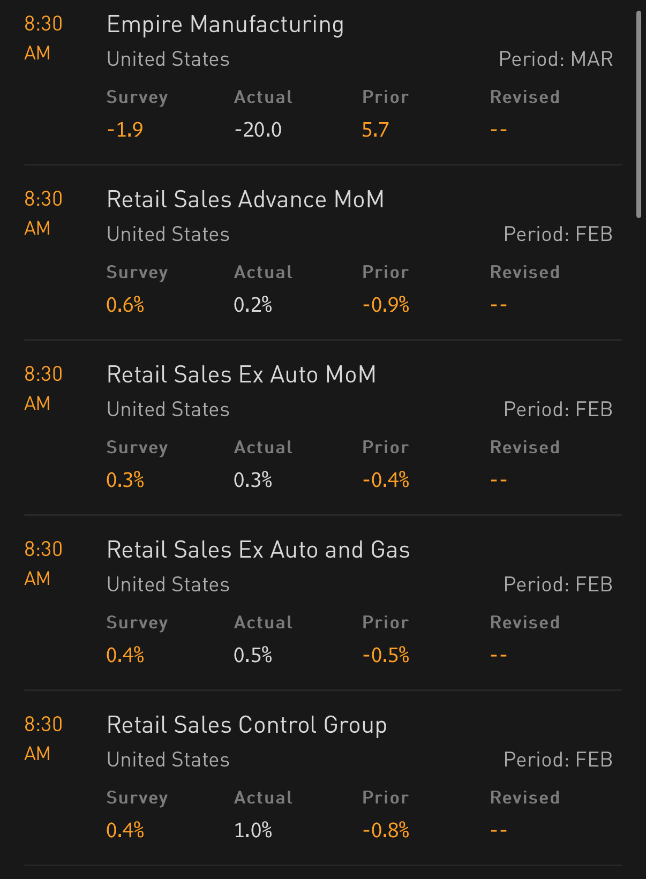Screen dimensions: 646x879
Task: Tap Control Group Revised column header
Action: tap(524, 798)
